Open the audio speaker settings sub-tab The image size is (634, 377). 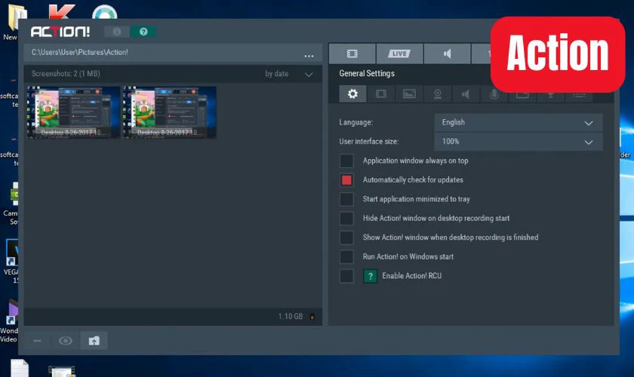(466, 93)
